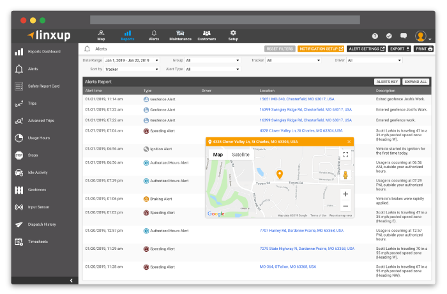
Task: Click the Notification Setup button
Action: click(x=321, y=49)
